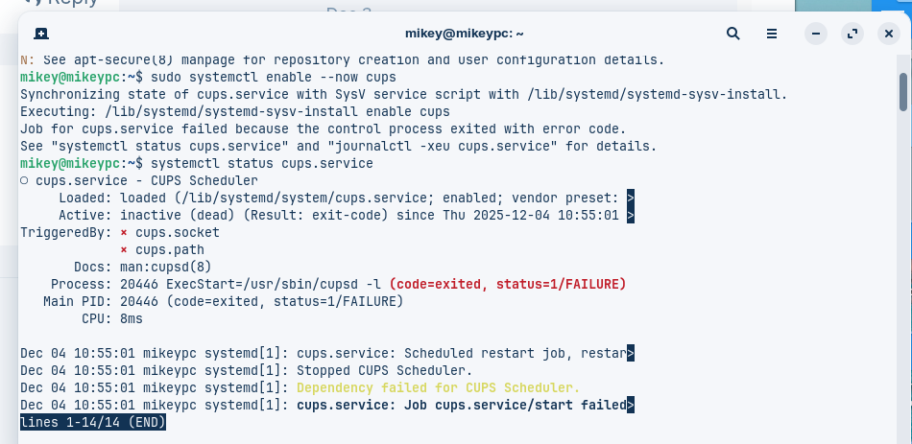Click truncation arrow on the Loaded line
This screenshot has width=912, height=444.
coord(630,198)
